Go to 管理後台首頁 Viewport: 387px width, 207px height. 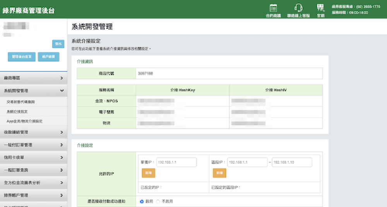(x=22, y=57)
